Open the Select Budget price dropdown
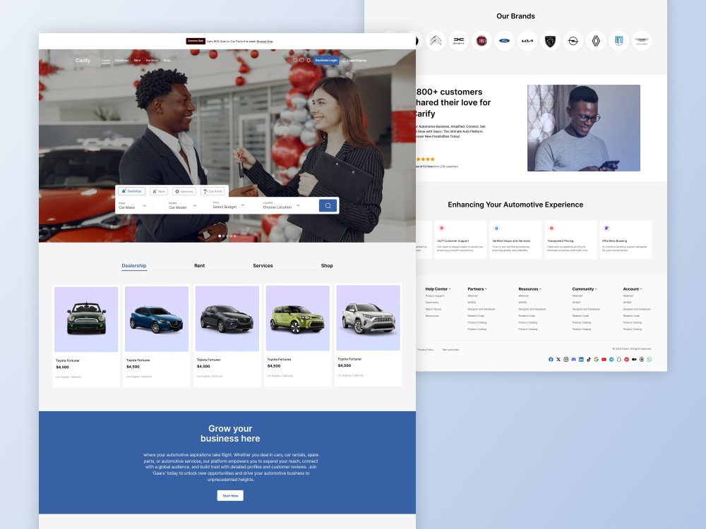 pos(228,205)
